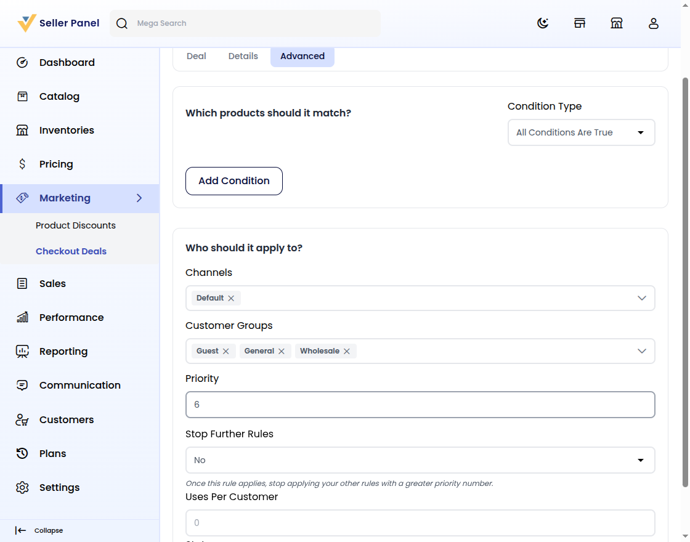Click the Mega Search magnifier icon
This screenshot has height=542, width=690.
click(x=122, y=23)
